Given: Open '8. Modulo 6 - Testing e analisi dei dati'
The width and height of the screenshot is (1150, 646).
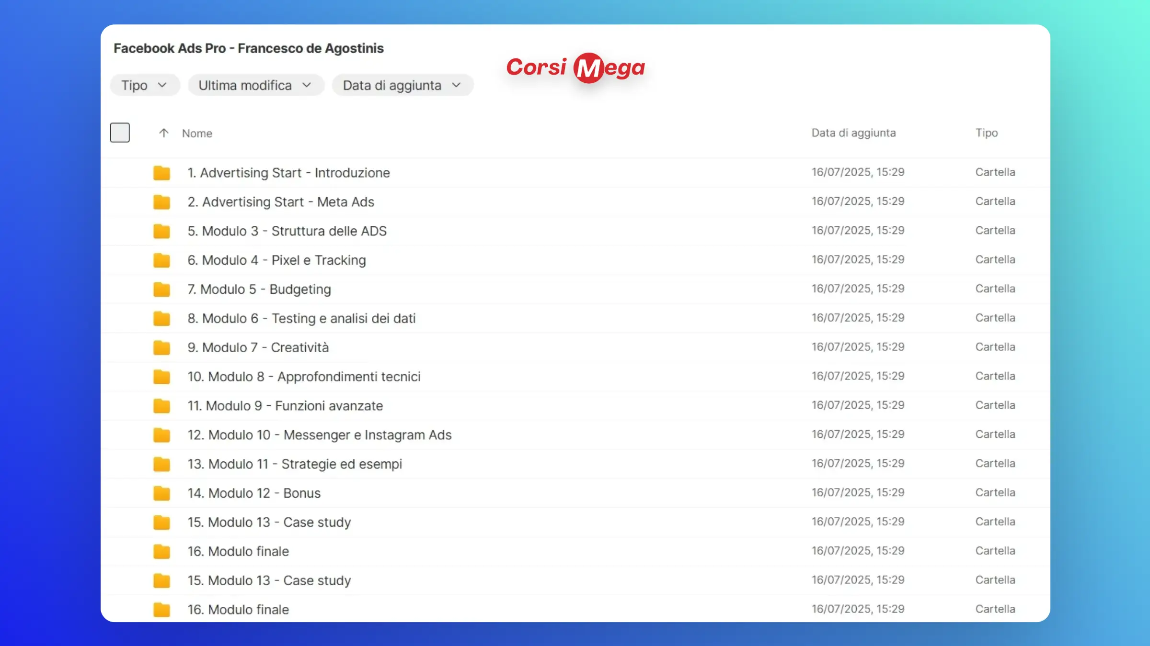Looking at the screenshot, I should pyautogui.click(x=301, y=319).
